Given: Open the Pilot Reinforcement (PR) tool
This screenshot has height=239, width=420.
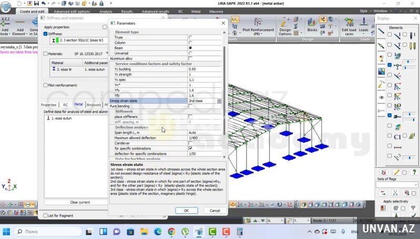Looking at the screenshot, I should (x=258, y=26).
